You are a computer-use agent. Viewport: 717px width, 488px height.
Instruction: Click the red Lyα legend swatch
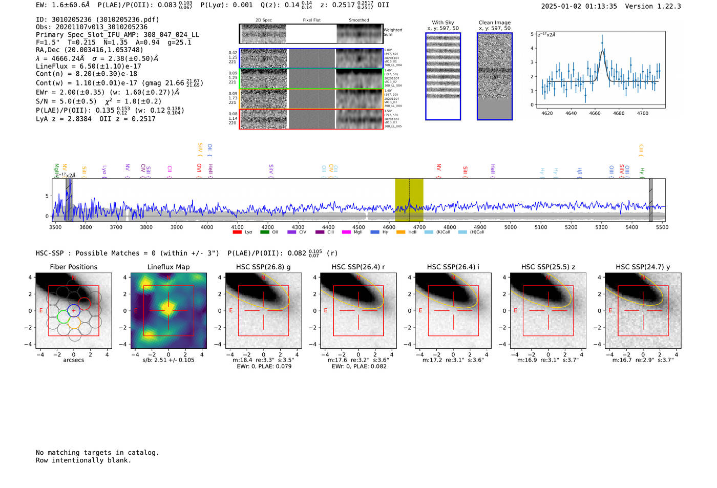237,232
